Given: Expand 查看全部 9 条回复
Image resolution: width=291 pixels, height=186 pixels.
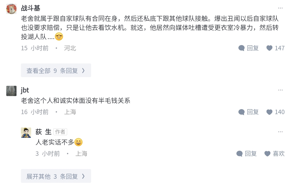Looking at the screenshot, I should [56, 70].
